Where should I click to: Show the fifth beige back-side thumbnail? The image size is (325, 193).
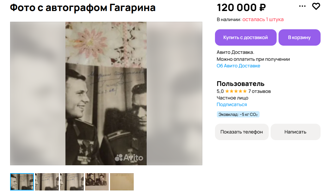[122, 182]
